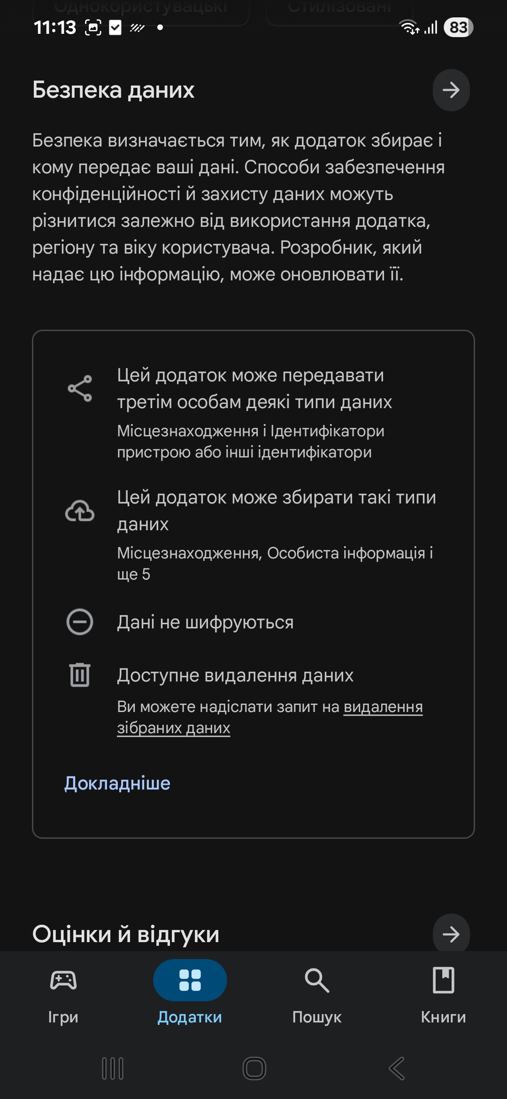This screenshot has height=1099, width=507.
Task: Tap the Оцінки й відгуки heading
Action: [x=126, y=934]
